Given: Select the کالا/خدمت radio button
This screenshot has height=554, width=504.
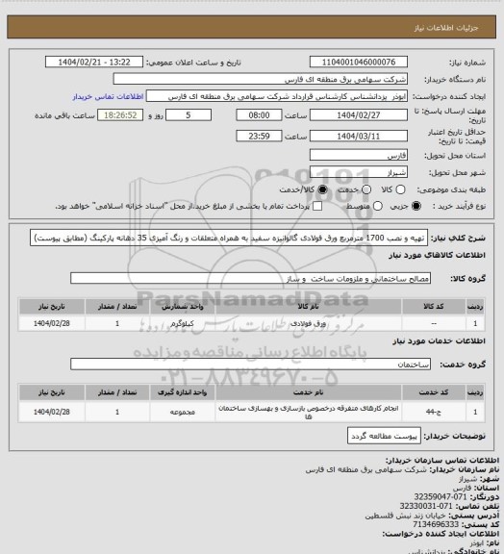Looking at the screenshot, I should [x=322, y=189].
